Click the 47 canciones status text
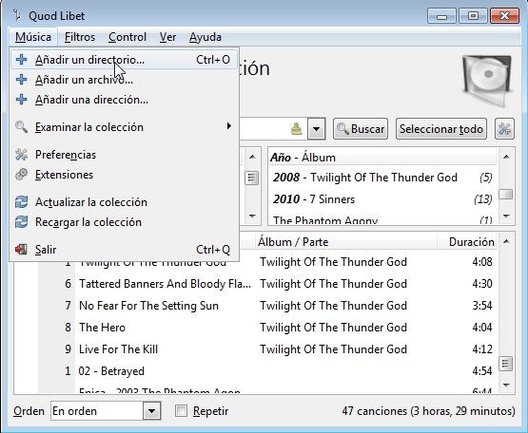528x433 pixels. (428, 411)
